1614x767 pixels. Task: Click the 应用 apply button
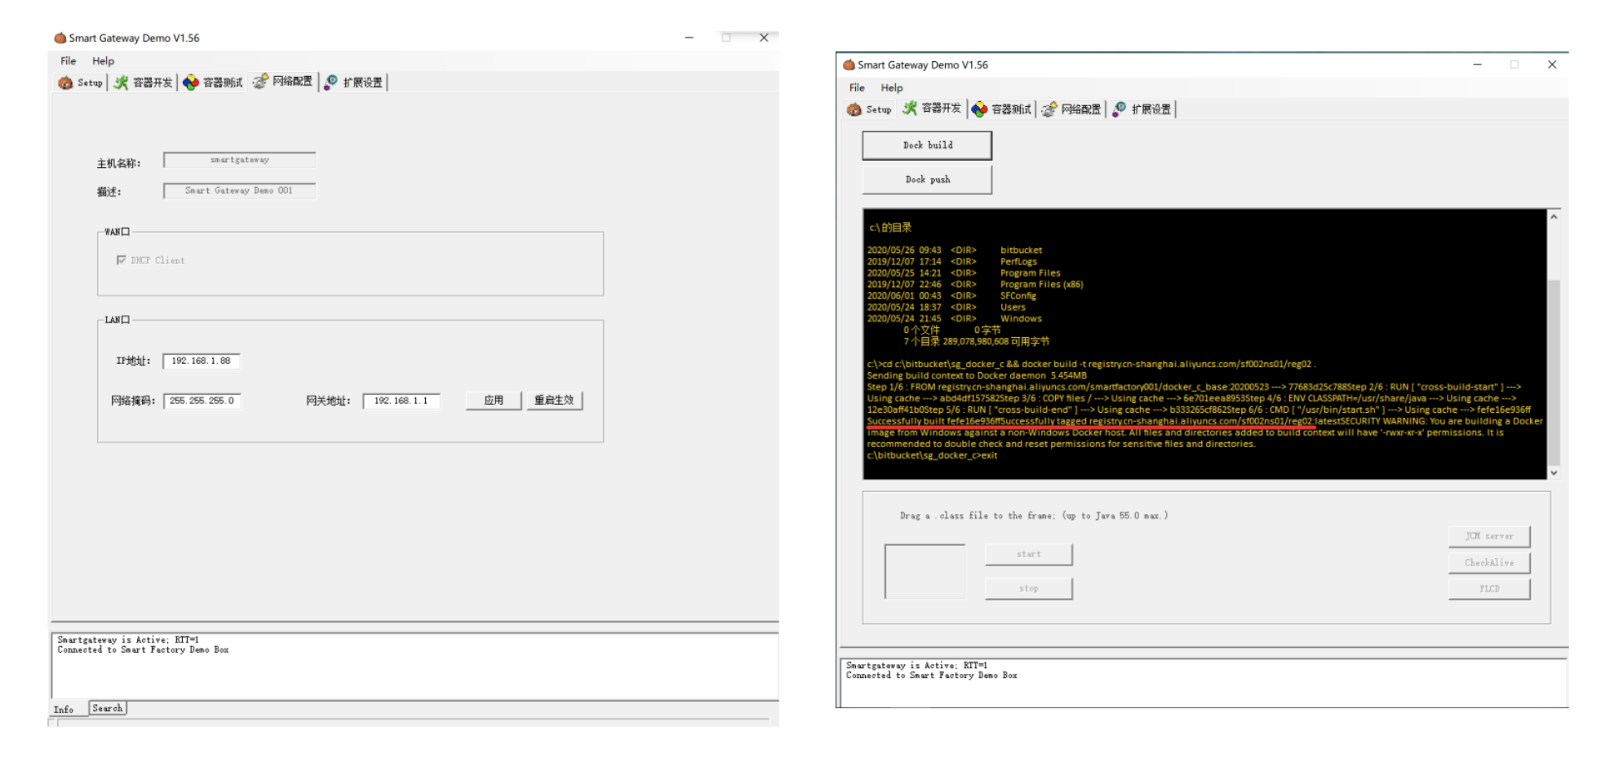point(494,401)
